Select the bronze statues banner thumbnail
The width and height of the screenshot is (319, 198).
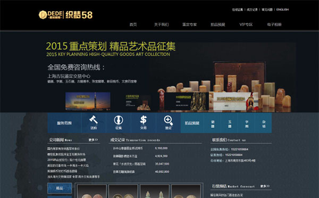coord(187,101)
